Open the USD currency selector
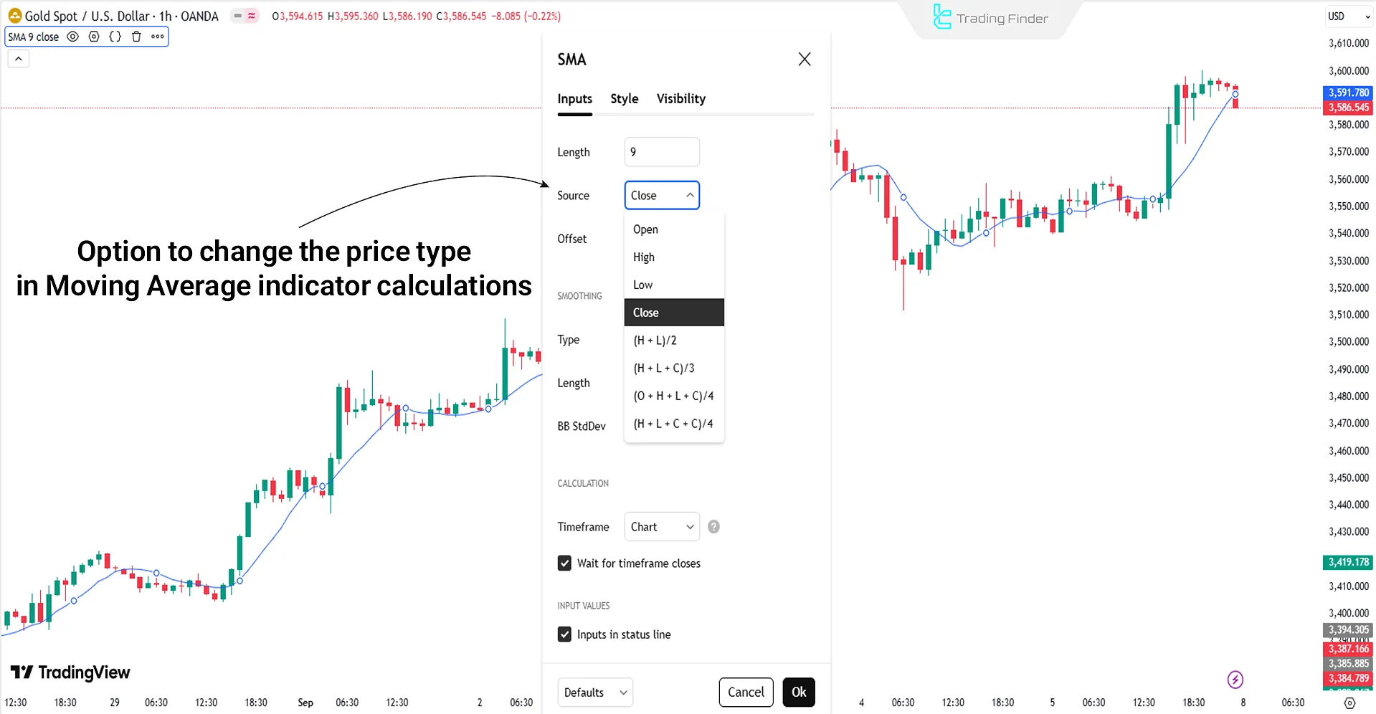 [1348, 16]
